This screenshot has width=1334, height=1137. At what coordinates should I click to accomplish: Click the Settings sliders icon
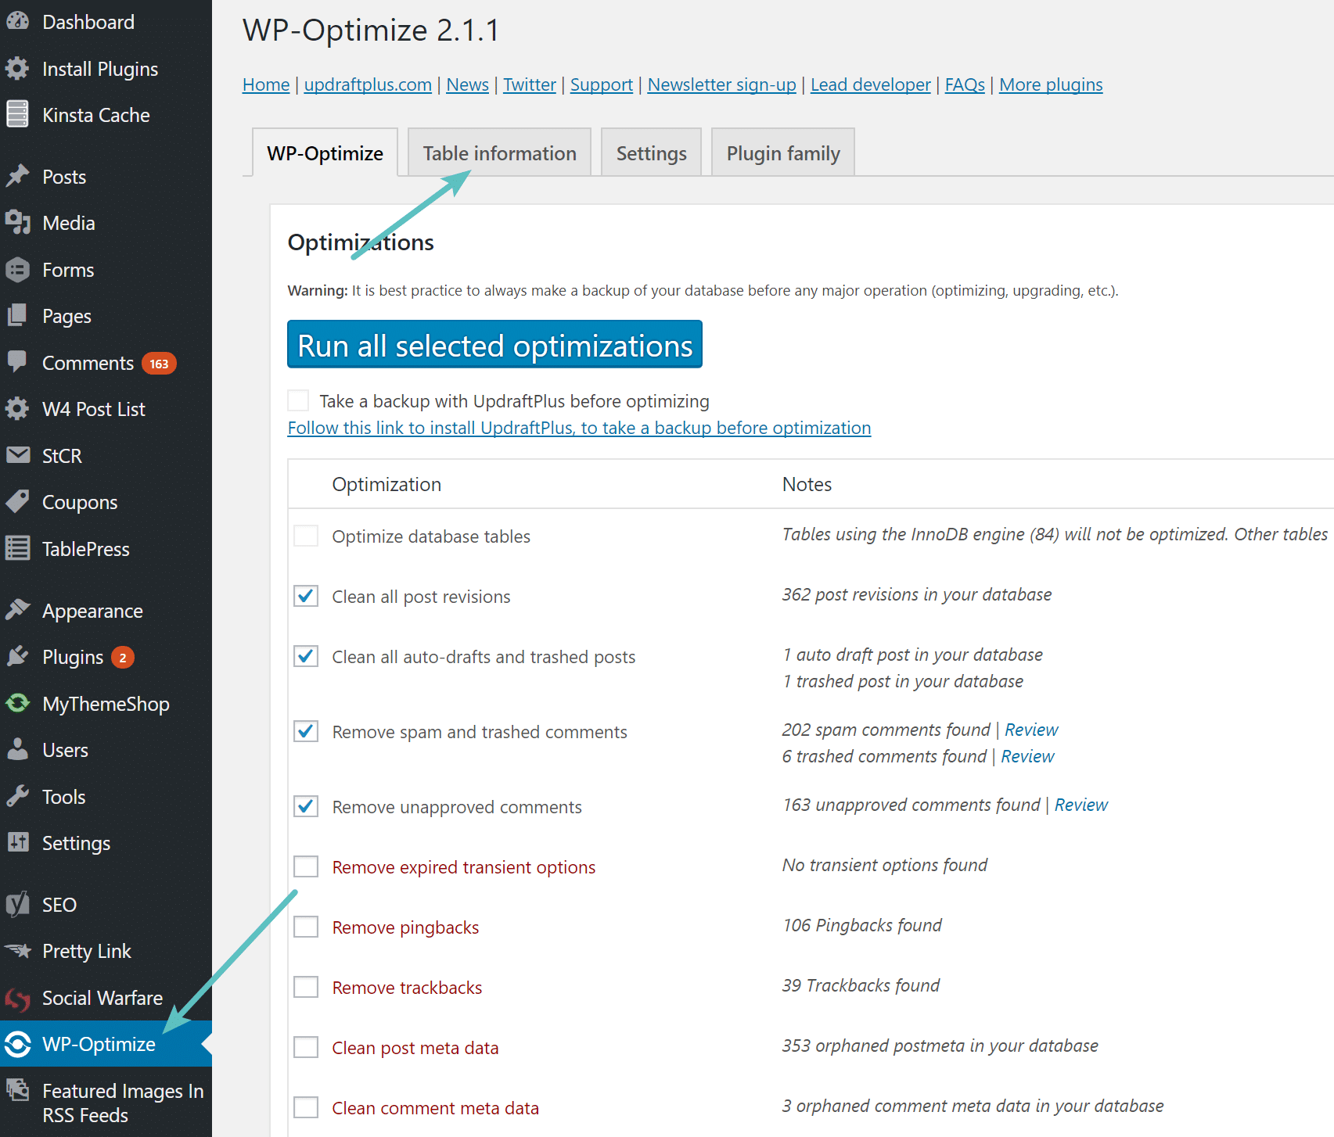pyautogui.click(x=17, y=842)
